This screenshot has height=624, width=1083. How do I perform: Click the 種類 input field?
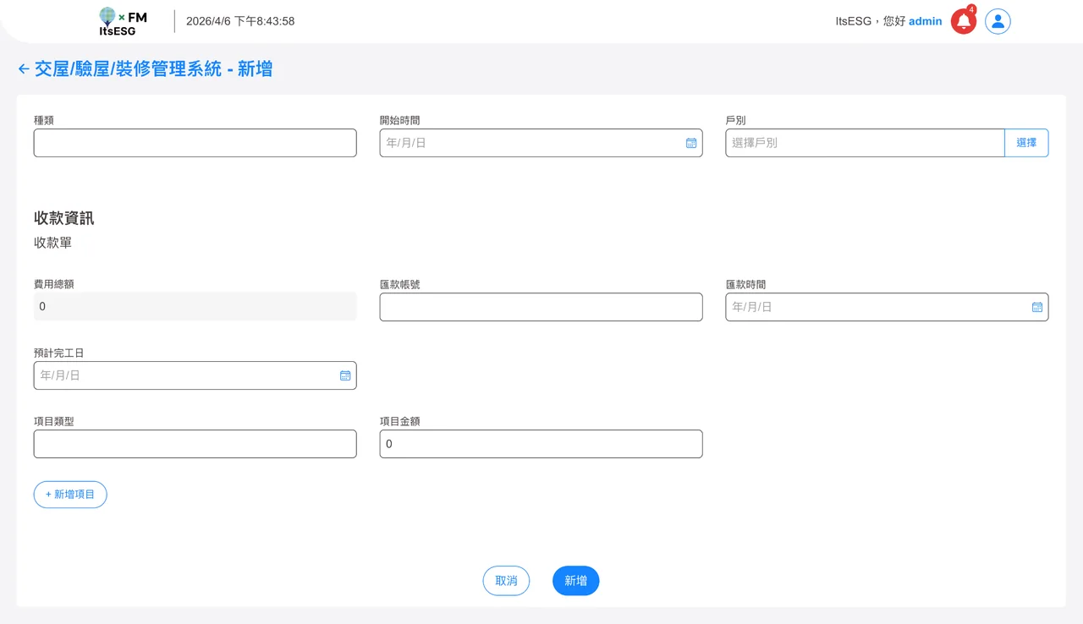click(195, 143)
